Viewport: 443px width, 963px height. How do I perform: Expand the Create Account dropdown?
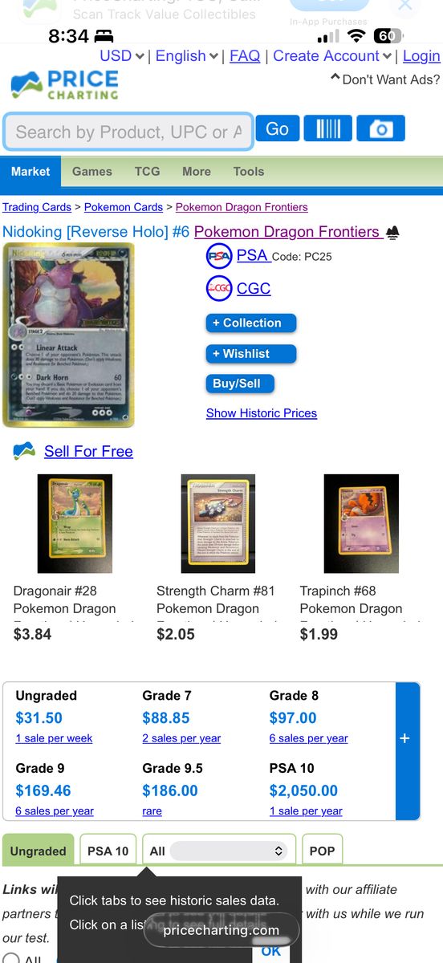[332, 56]
